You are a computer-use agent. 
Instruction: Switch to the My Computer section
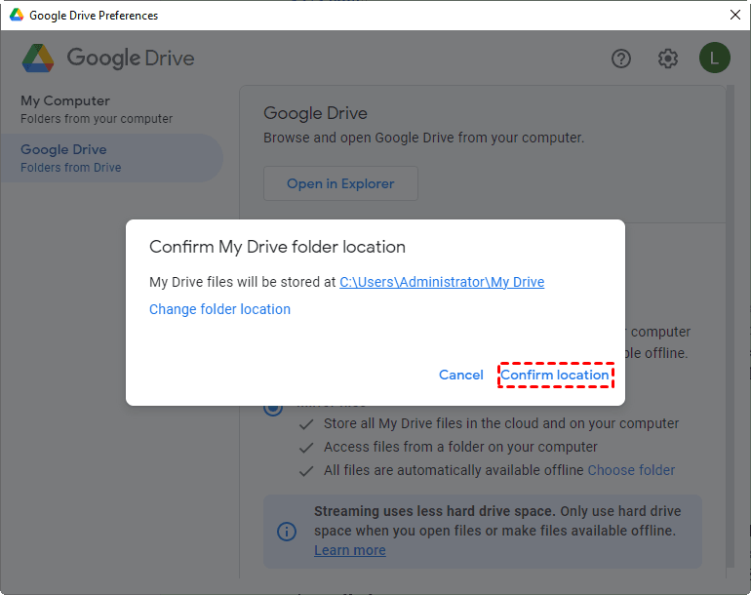pyautogui.click(x=65, y=108)
